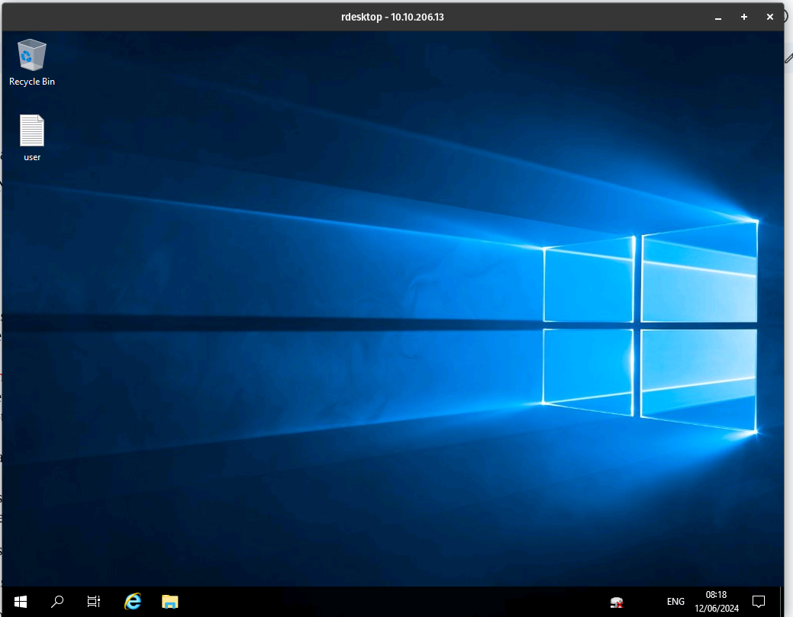Image resolution: width=793 pixels, height=617 pixels.
Task: Click the 'Recycle Bin' text label
Action: pos(32,82)
